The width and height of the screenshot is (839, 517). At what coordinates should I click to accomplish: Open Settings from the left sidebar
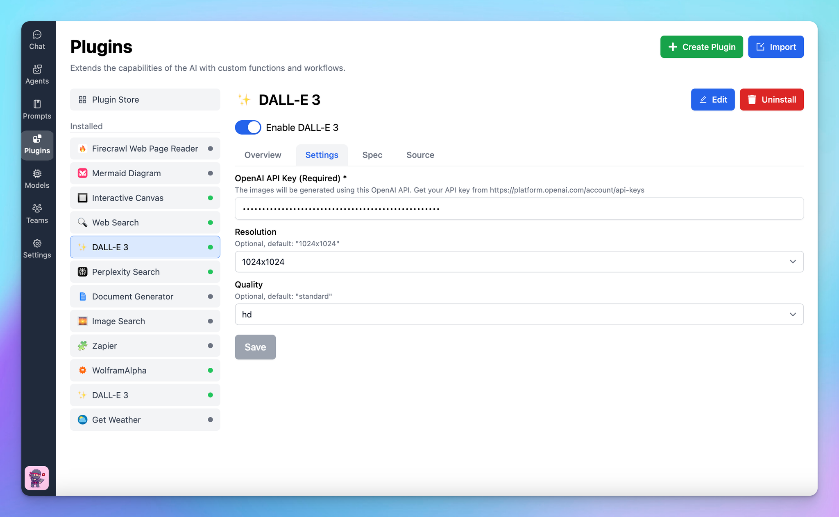[37, 249]
